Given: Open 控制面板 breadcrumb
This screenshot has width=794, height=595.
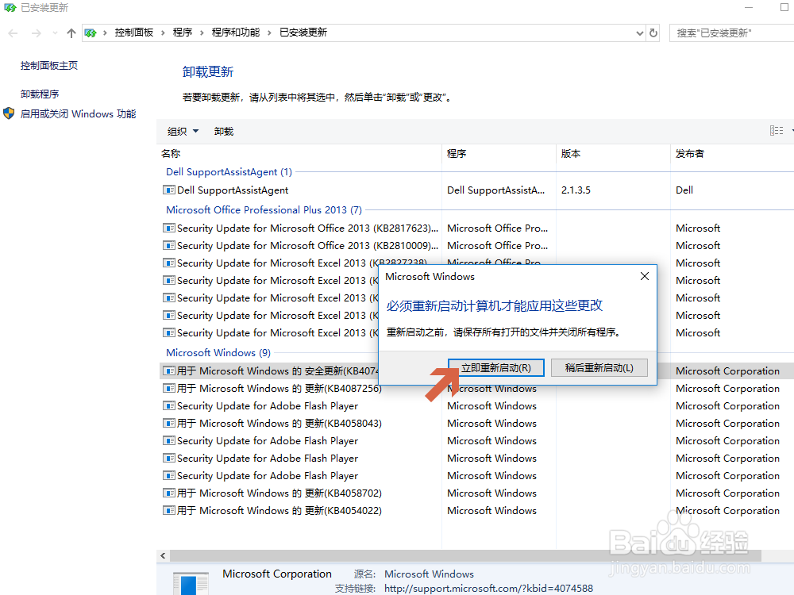Looking at the screenshot, I should click(133, 33).
